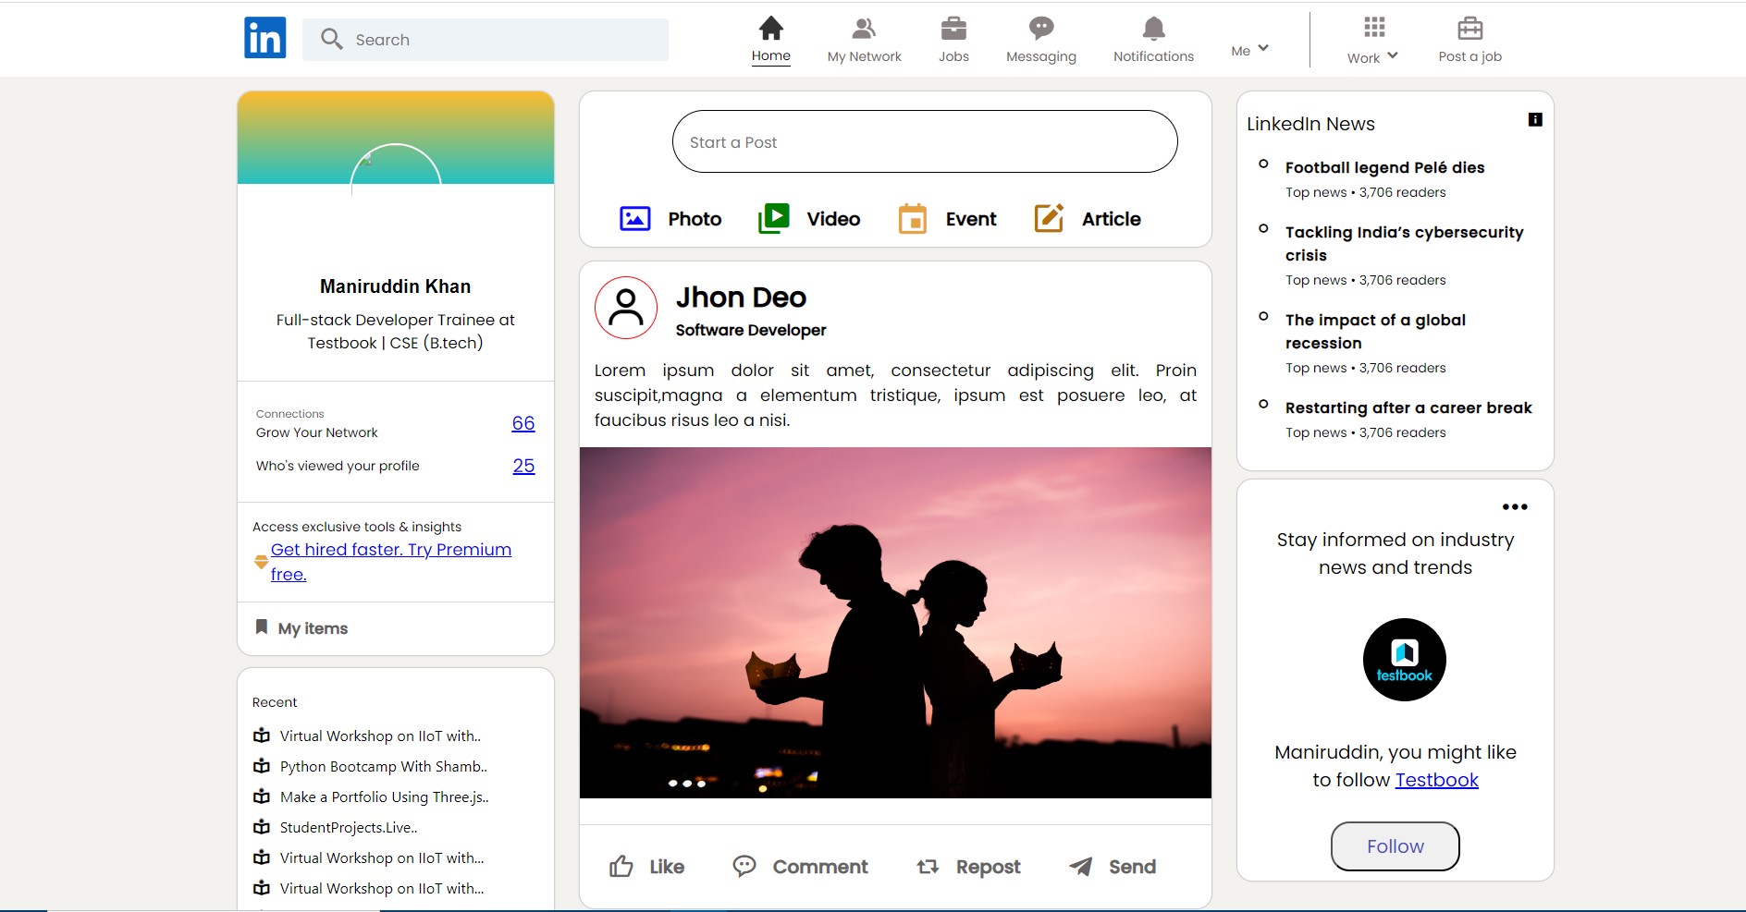
Task: Click the LinkedIn News info icon
Action: tap(1535, 119)
